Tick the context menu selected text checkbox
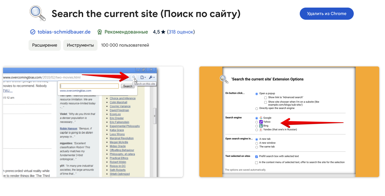Image resolution: width=385 pixels, height=196 pixels. [x=256, y=163]
